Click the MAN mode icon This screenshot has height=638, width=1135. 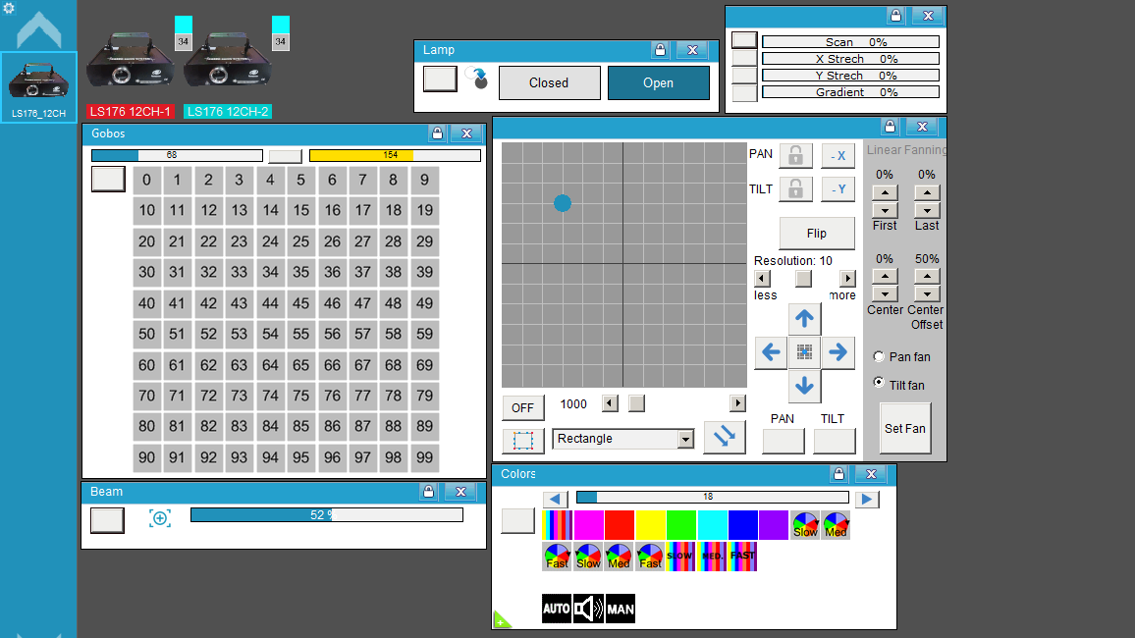[x=621, y=609]
